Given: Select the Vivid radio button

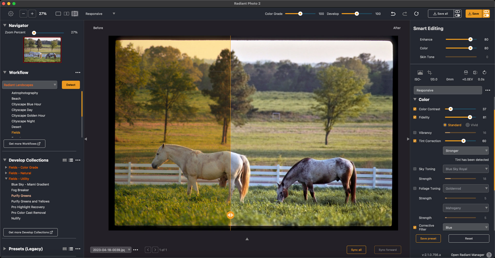Looking at the screenshot, I should pos(468,125).
